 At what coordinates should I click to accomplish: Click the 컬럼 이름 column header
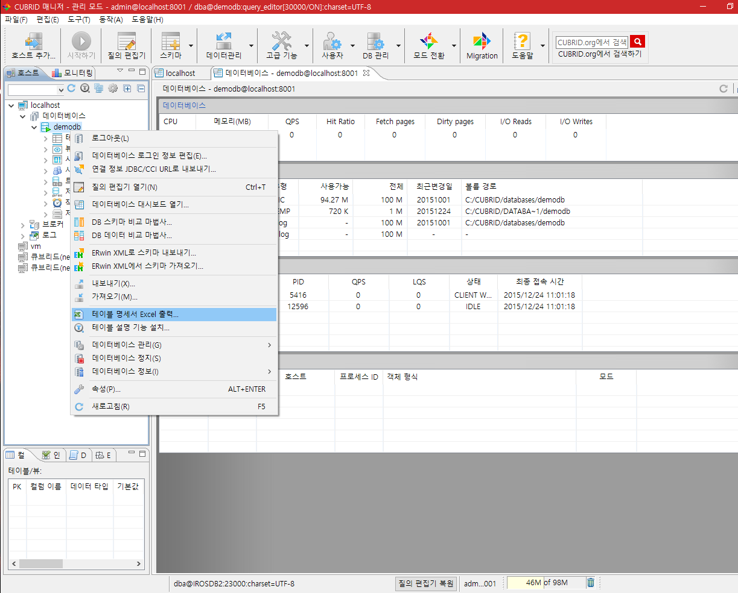click(x=46, y=486)
